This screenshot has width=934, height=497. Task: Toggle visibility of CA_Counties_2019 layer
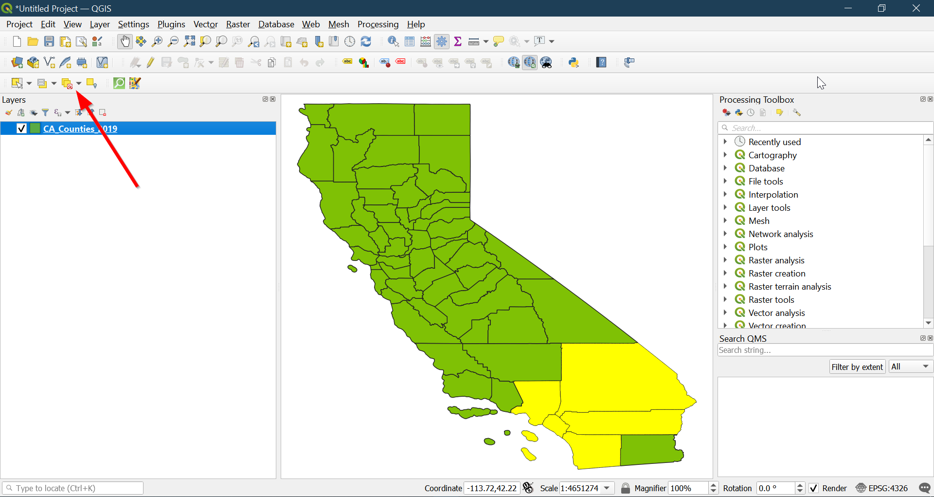pyautogui.click(x=21, y=129)
